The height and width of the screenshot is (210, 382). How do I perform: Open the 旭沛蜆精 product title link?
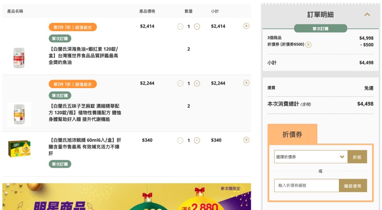point(85,147)
